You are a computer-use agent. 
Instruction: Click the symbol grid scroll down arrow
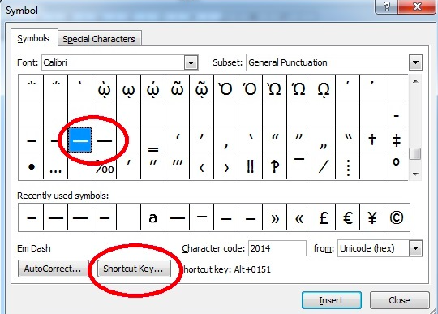point(415,174)
